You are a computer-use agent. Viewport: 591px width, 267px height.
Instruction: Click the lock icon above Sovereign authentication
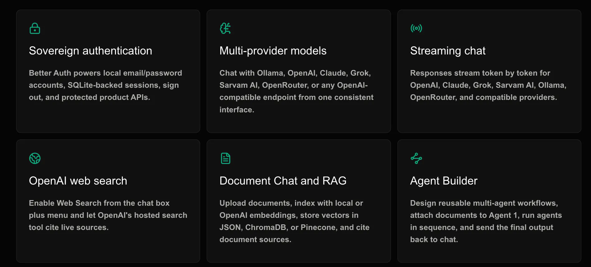35,28
